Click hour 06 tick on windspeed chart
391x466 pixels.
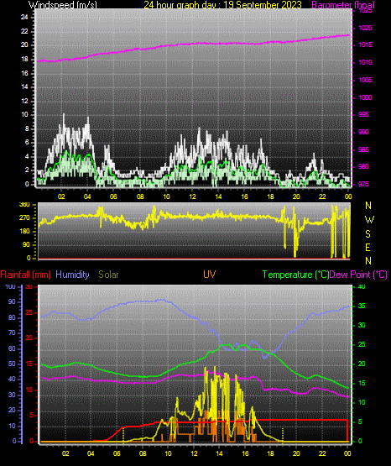113,196
